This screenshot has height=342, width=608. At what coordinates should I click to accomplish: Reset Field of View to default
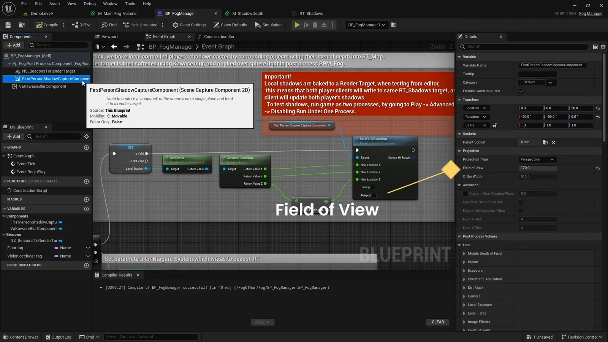(598, 168)
